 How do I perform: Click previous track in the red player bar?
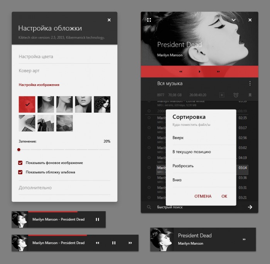(x=181, y=71)
